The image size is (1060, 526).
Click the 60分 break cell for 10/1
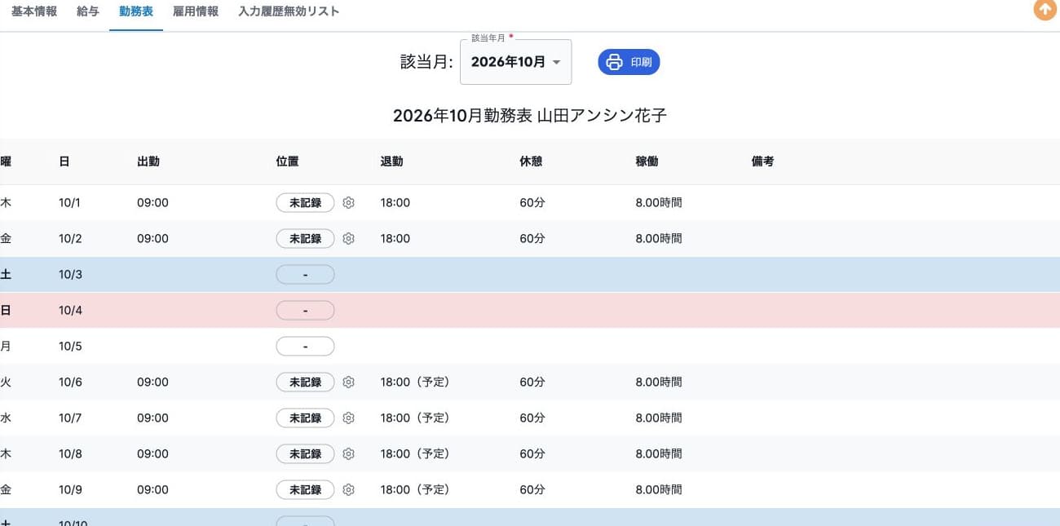point(532,203)
